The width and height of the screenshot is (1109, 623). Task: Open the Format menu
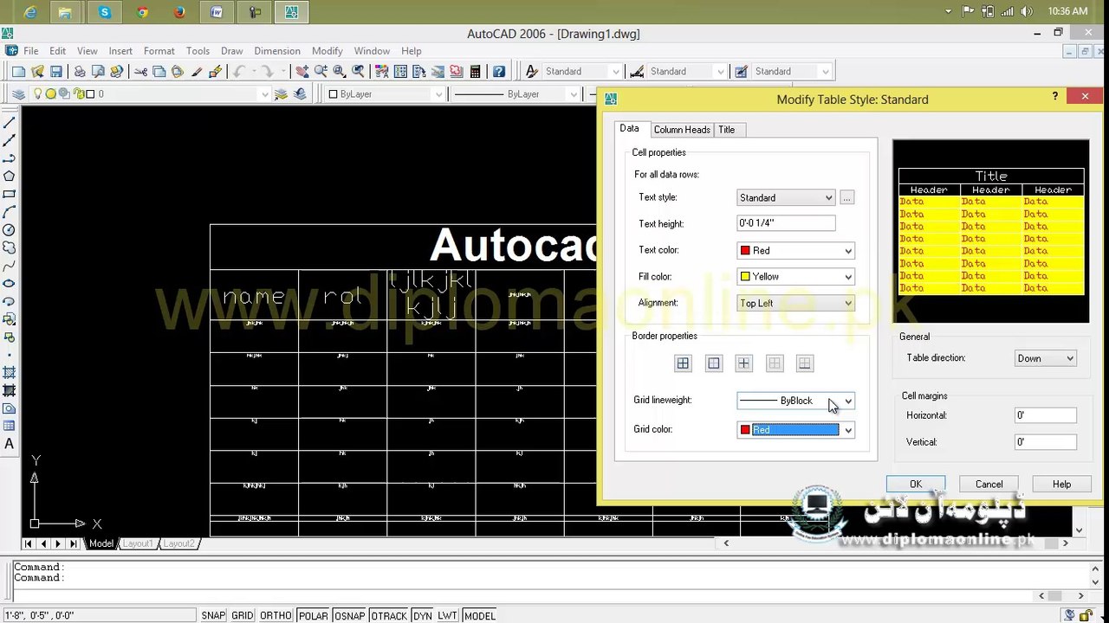pyautogui.click(x=159, y=51)
